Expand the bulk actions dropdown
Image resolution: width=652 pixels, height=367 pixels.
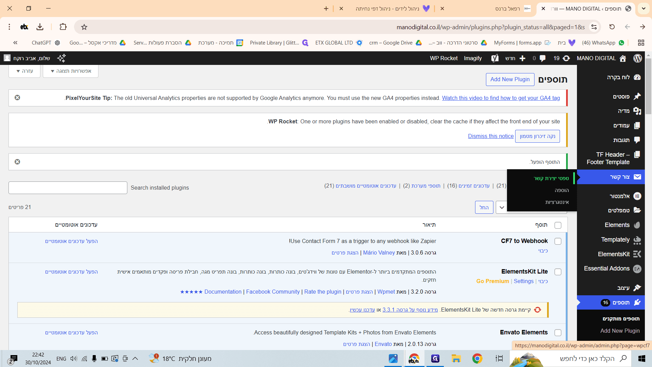[x=502, y=207]
